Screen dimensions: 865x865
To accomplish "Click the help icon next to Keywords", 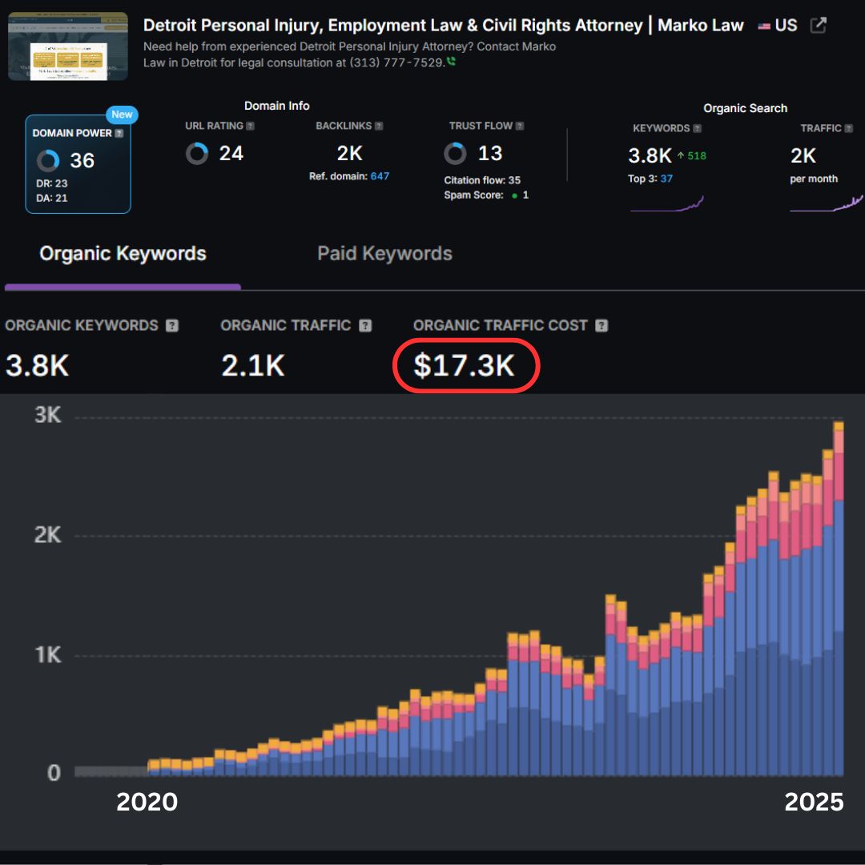I will [x=698, y=128].
